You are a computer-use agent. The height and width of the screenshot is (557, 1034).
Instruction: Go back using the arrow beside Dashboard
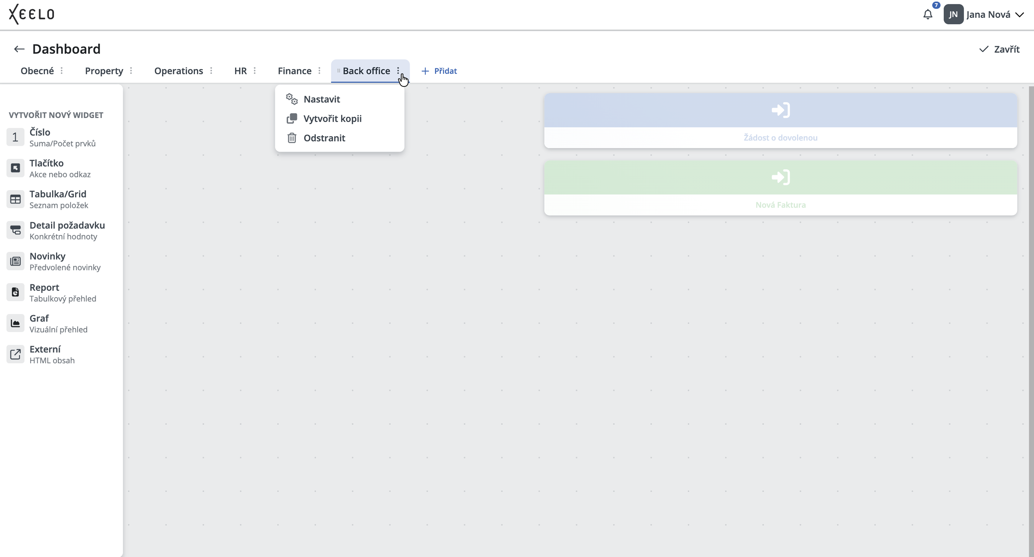[x=19, y=49]
